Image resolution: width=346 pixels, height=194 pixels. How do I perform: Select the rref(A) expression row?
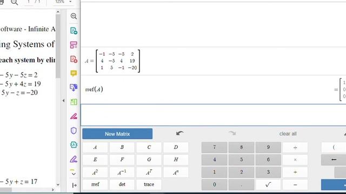click(x=214, y=89)
